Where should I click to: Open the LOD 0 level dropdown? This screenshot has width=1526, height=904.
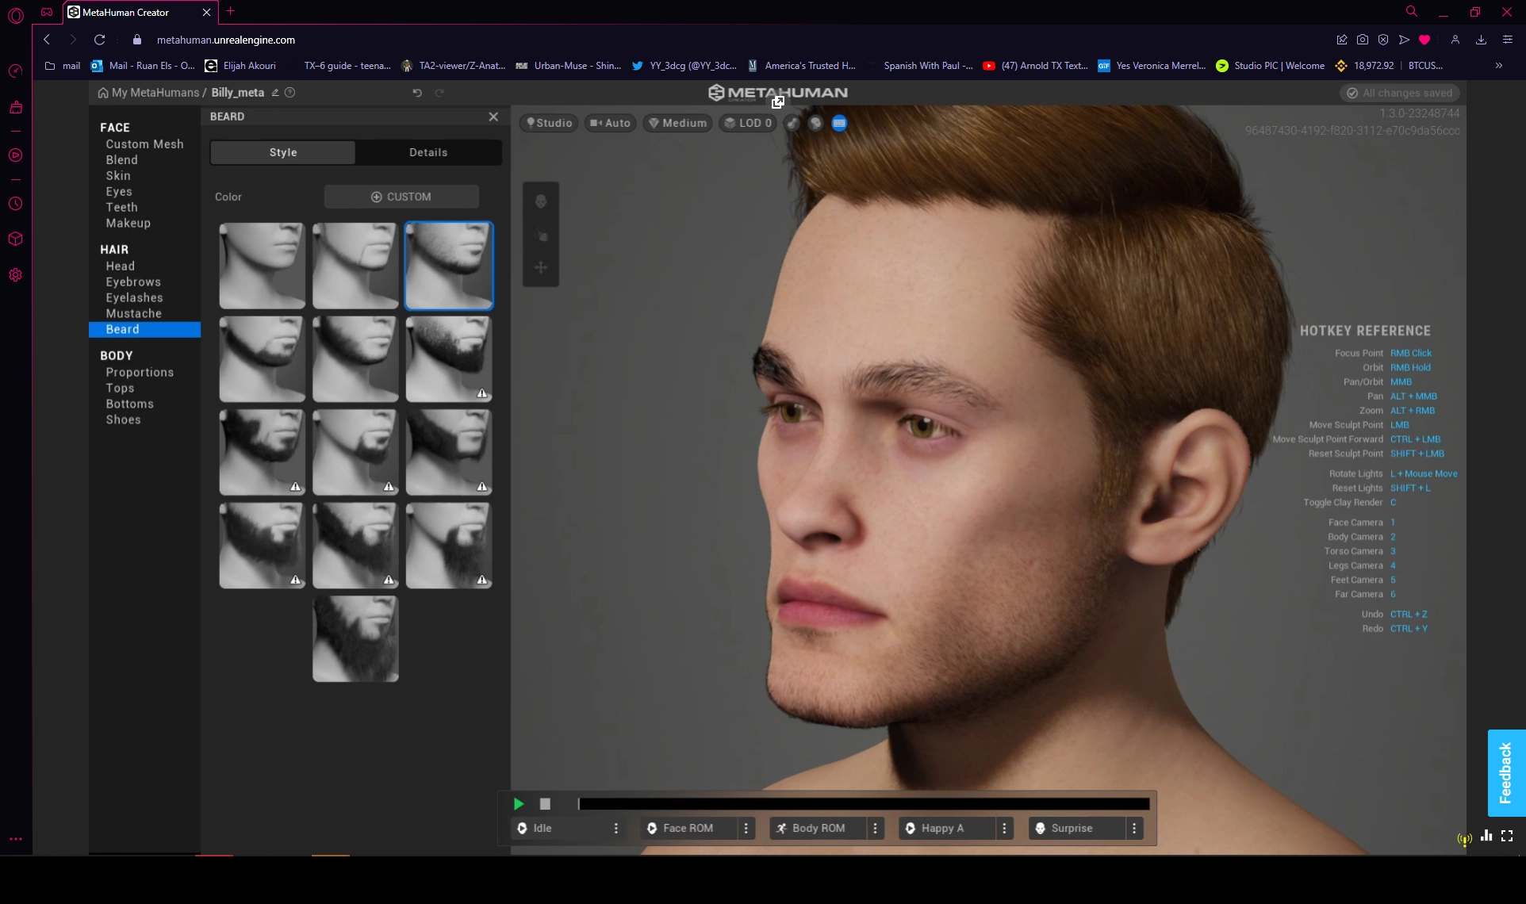click(x=747, y=123)
